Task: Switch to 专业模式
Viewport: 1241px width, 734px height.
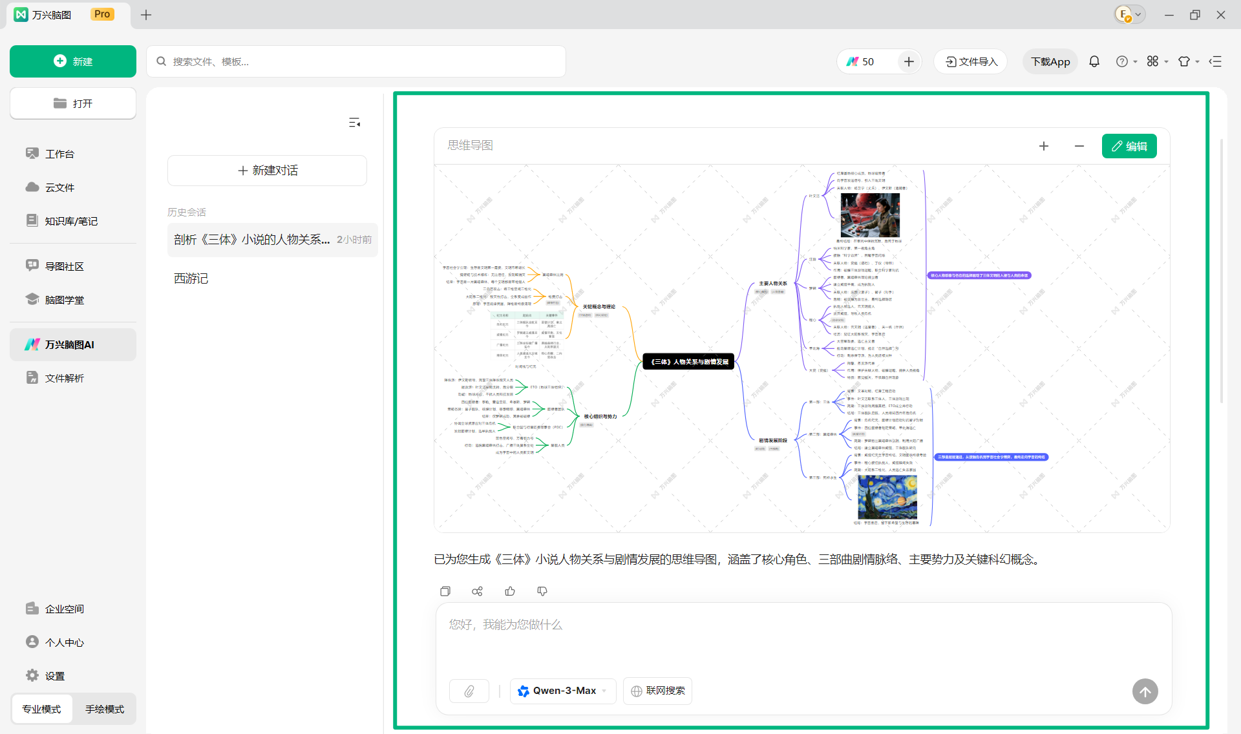Action: [x=42, y=709]
